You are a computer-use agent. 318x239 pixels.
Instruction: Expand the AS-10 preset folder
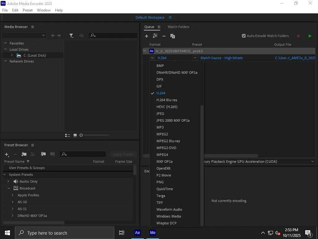[12, 202]
